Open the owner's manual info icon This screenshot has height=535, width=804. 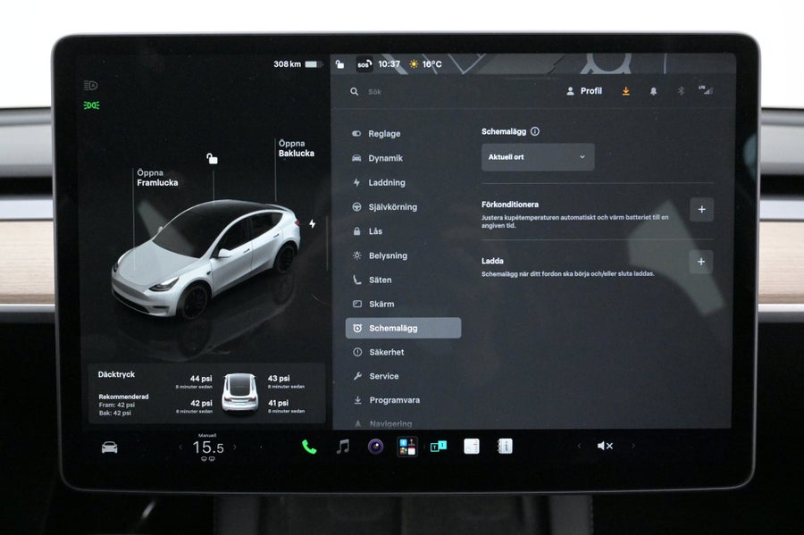[x=505, y=447]
